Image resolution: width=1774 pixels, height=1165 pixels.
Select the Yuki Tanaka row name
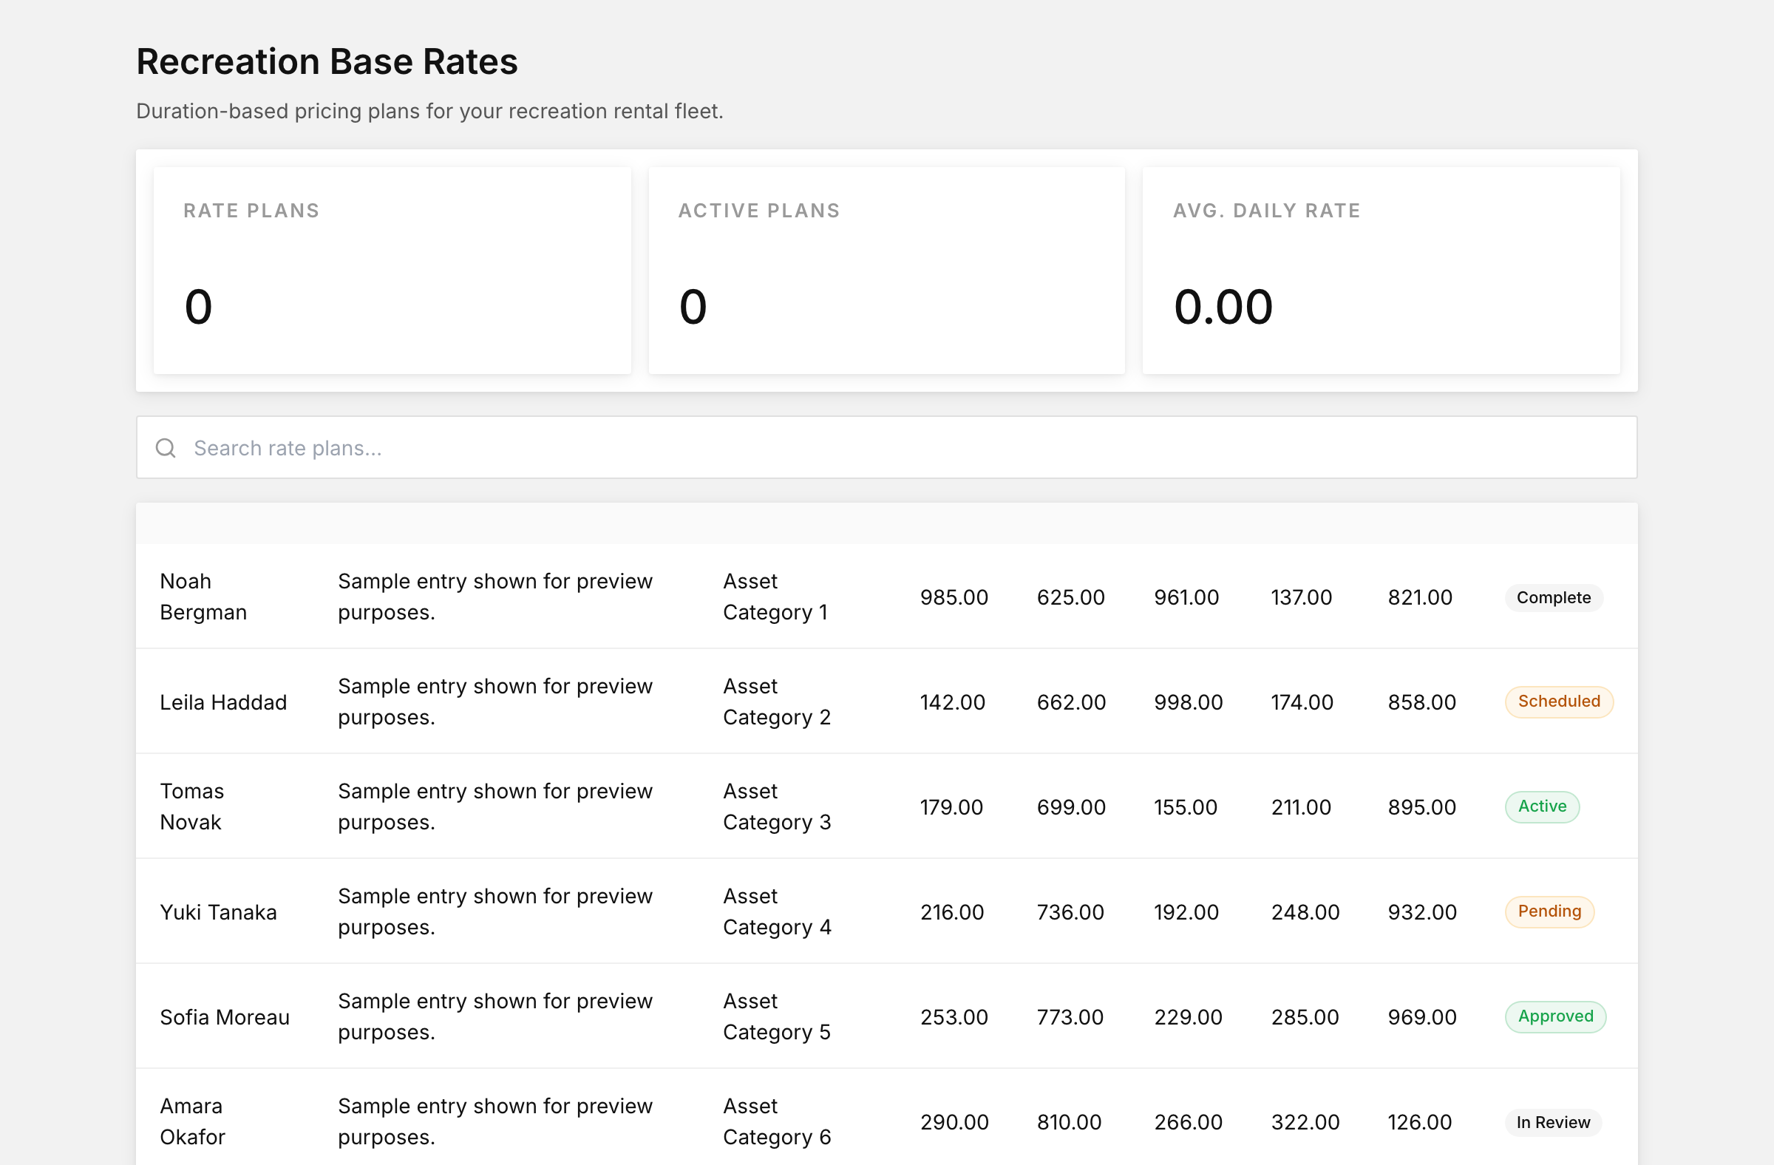[217, 912]
